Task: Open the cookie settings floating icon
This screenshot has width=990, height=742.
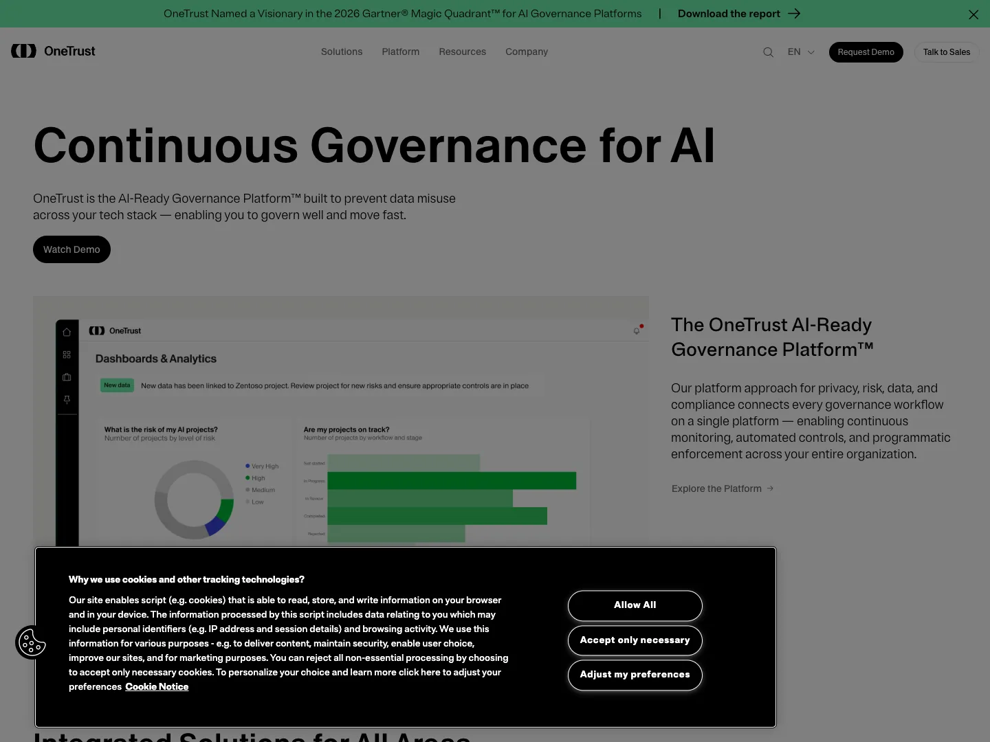Action: coord(32,642)
